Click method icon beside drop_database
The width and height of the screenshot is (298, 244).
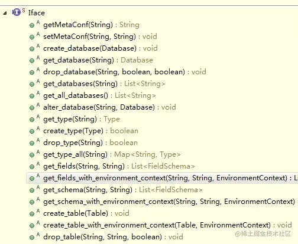(32, 72)
